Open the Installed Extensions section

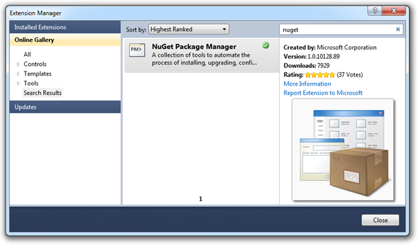click(x=65, y=27)
